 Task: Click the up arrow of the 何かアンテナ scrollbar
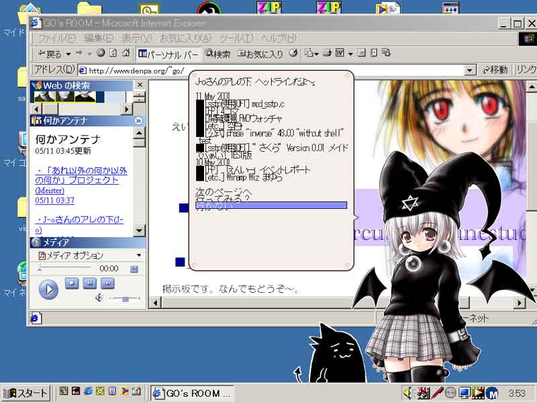click(x=139, y=132)
